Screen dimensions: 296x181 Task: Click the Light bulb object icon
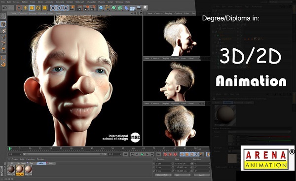145,8
